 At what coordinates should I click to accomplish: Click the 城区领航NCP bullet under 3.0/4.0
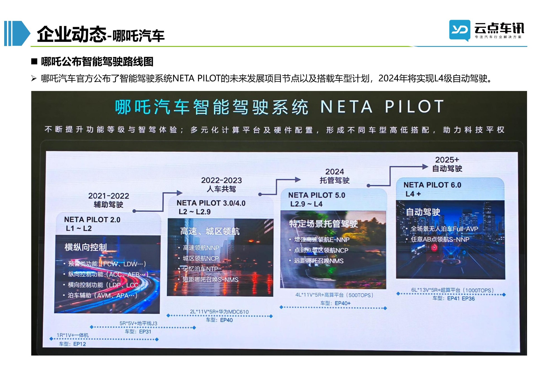coord(198,258)
